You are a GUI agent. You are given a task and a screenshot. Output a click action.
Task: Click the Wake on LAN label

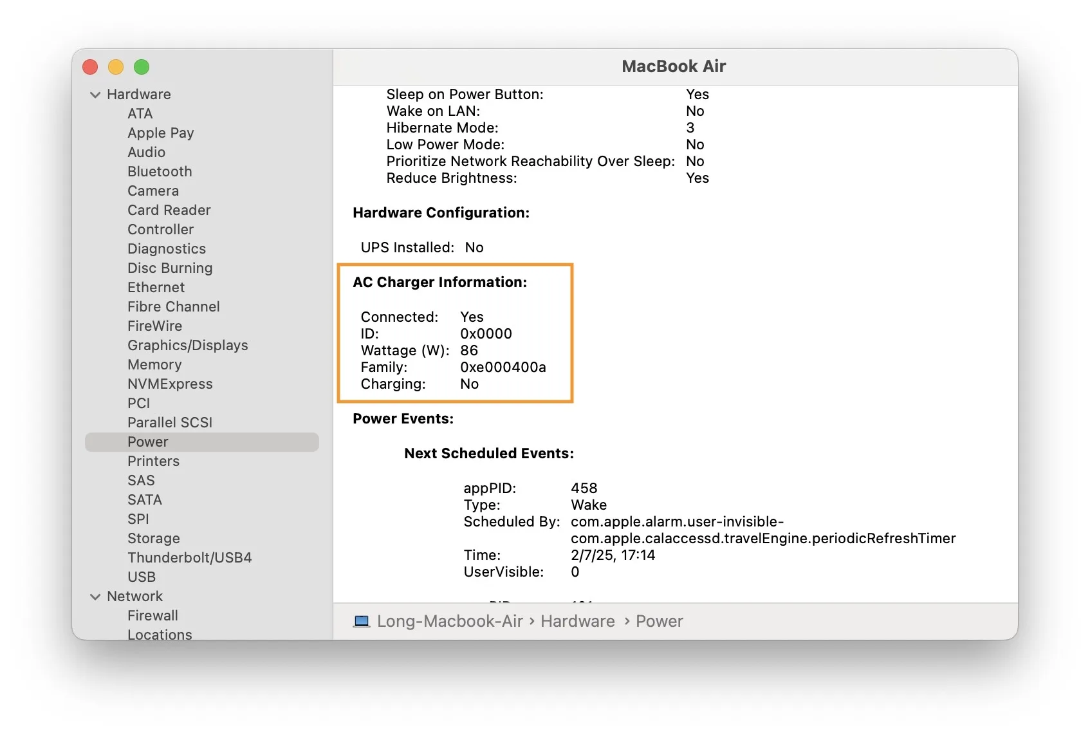[433, 111]
